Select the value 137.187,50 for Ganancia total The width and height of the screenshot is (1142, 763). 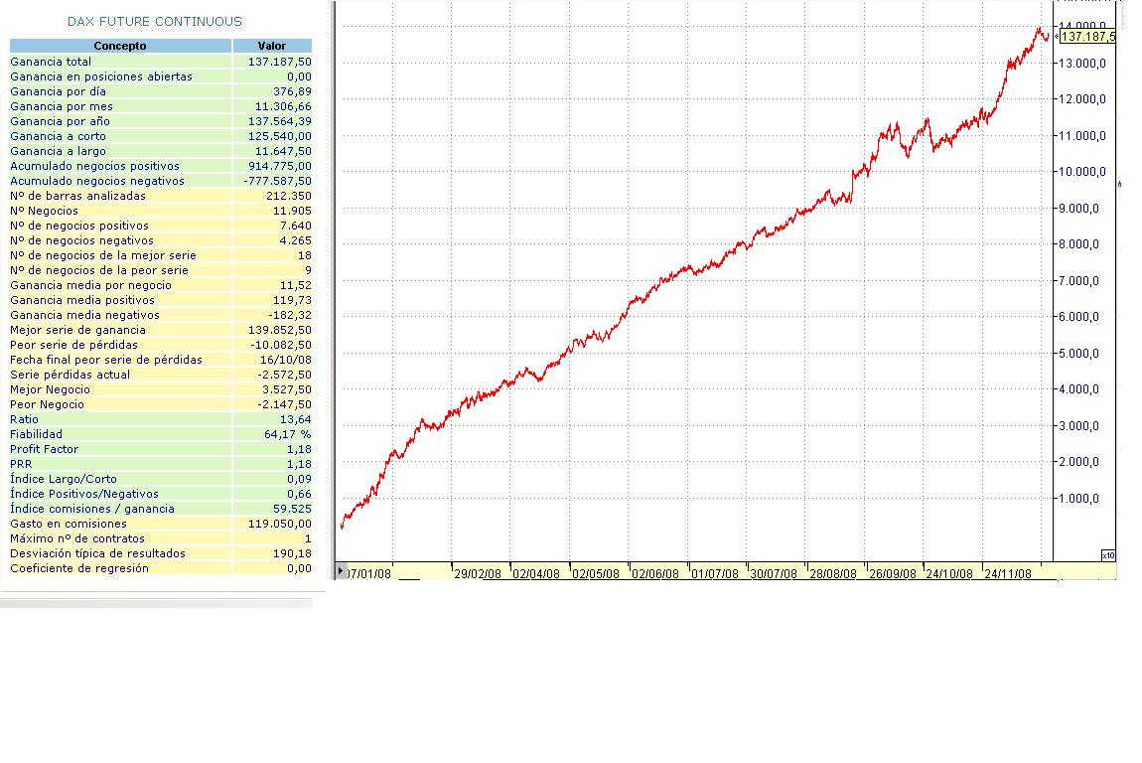pos(280,62)
